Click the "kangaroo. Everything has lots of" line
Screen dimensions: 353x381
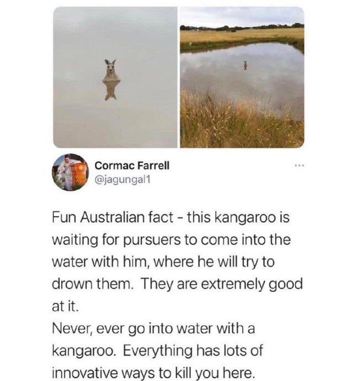pyautogui.click(x=157, y=351)
